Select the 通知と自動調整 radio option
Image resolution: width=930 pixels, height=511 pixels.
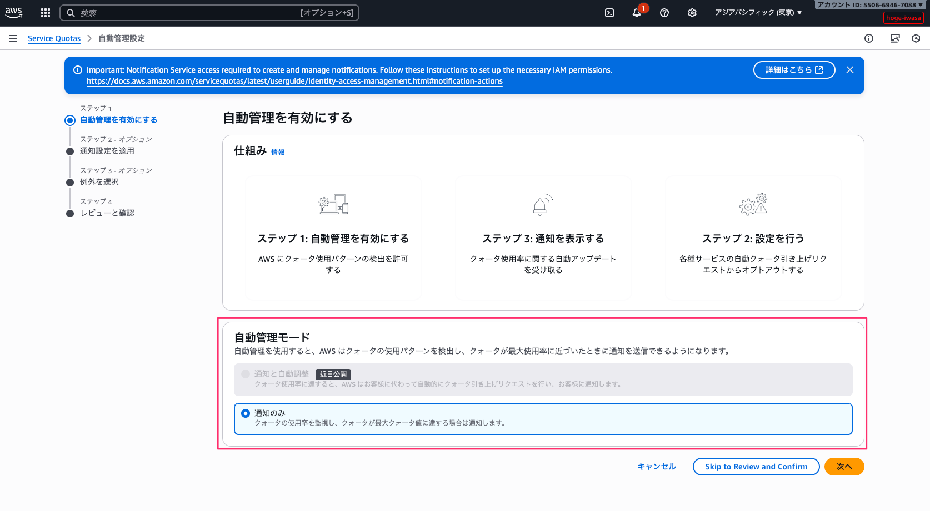[x=246, y=374]
